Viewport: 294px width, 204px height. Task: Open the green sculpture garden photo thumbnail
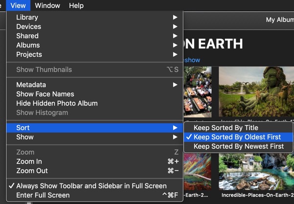click(x=256, y=92)
